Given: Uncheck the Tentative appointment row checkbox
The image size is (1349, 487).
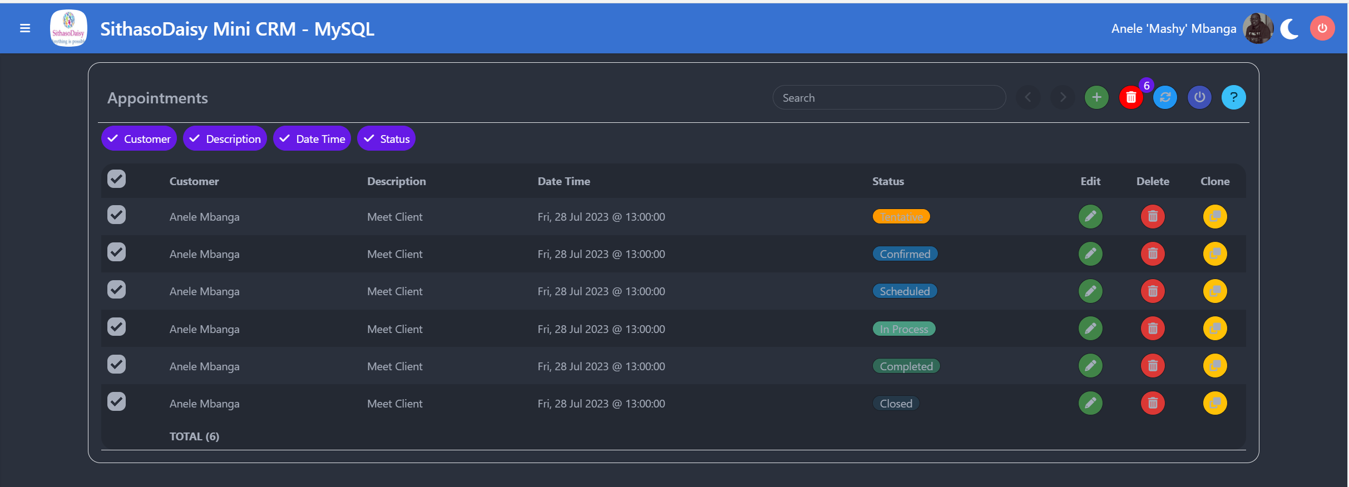Looking at the screenshot, I should 117,215.
